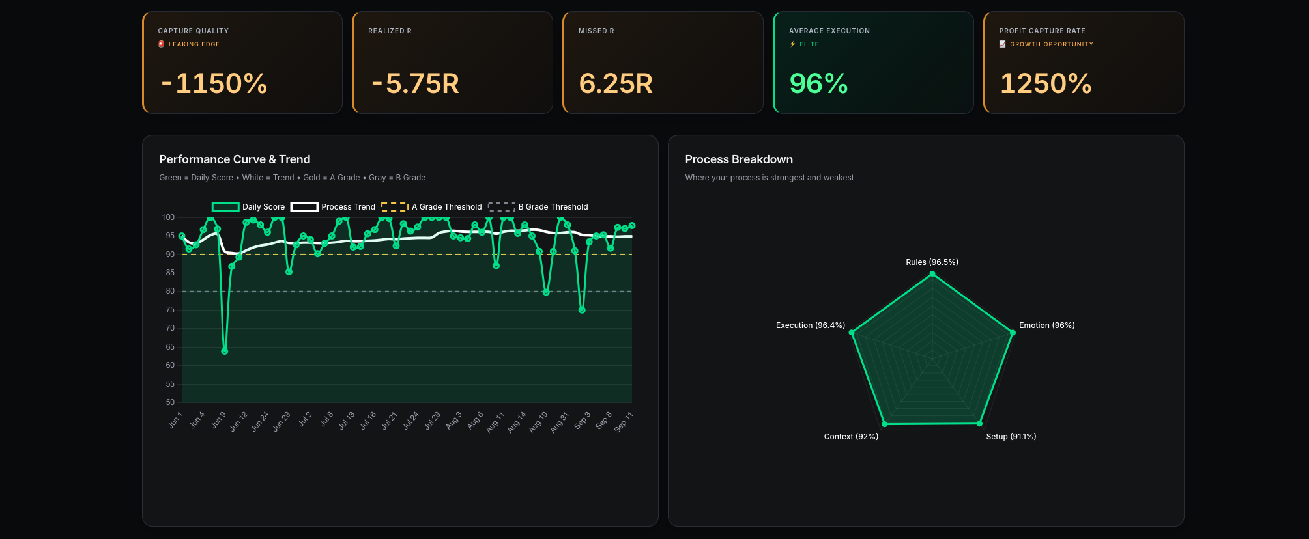Click the Execution (96.4%) radar label
Viewport: 1309px width, 539px height.
coord(811,325)
